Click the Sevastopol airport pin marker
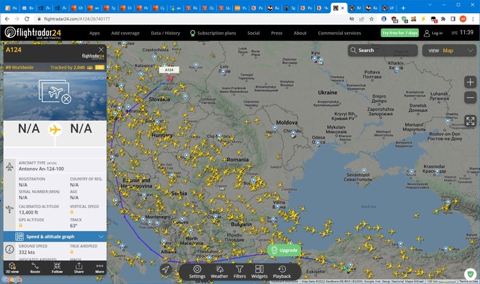 pos(363,171)
